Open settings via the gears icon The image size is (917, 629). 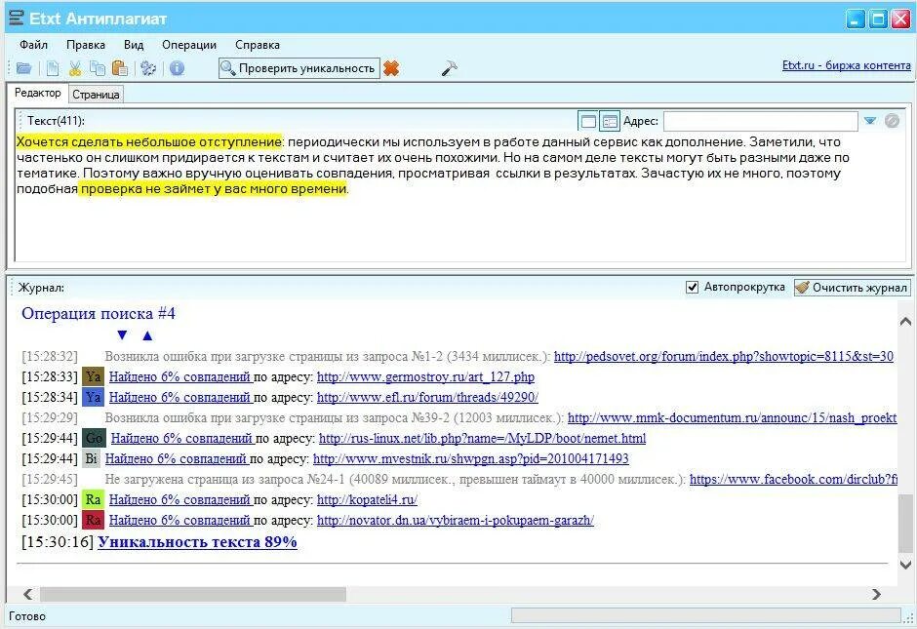coord(148,68)
